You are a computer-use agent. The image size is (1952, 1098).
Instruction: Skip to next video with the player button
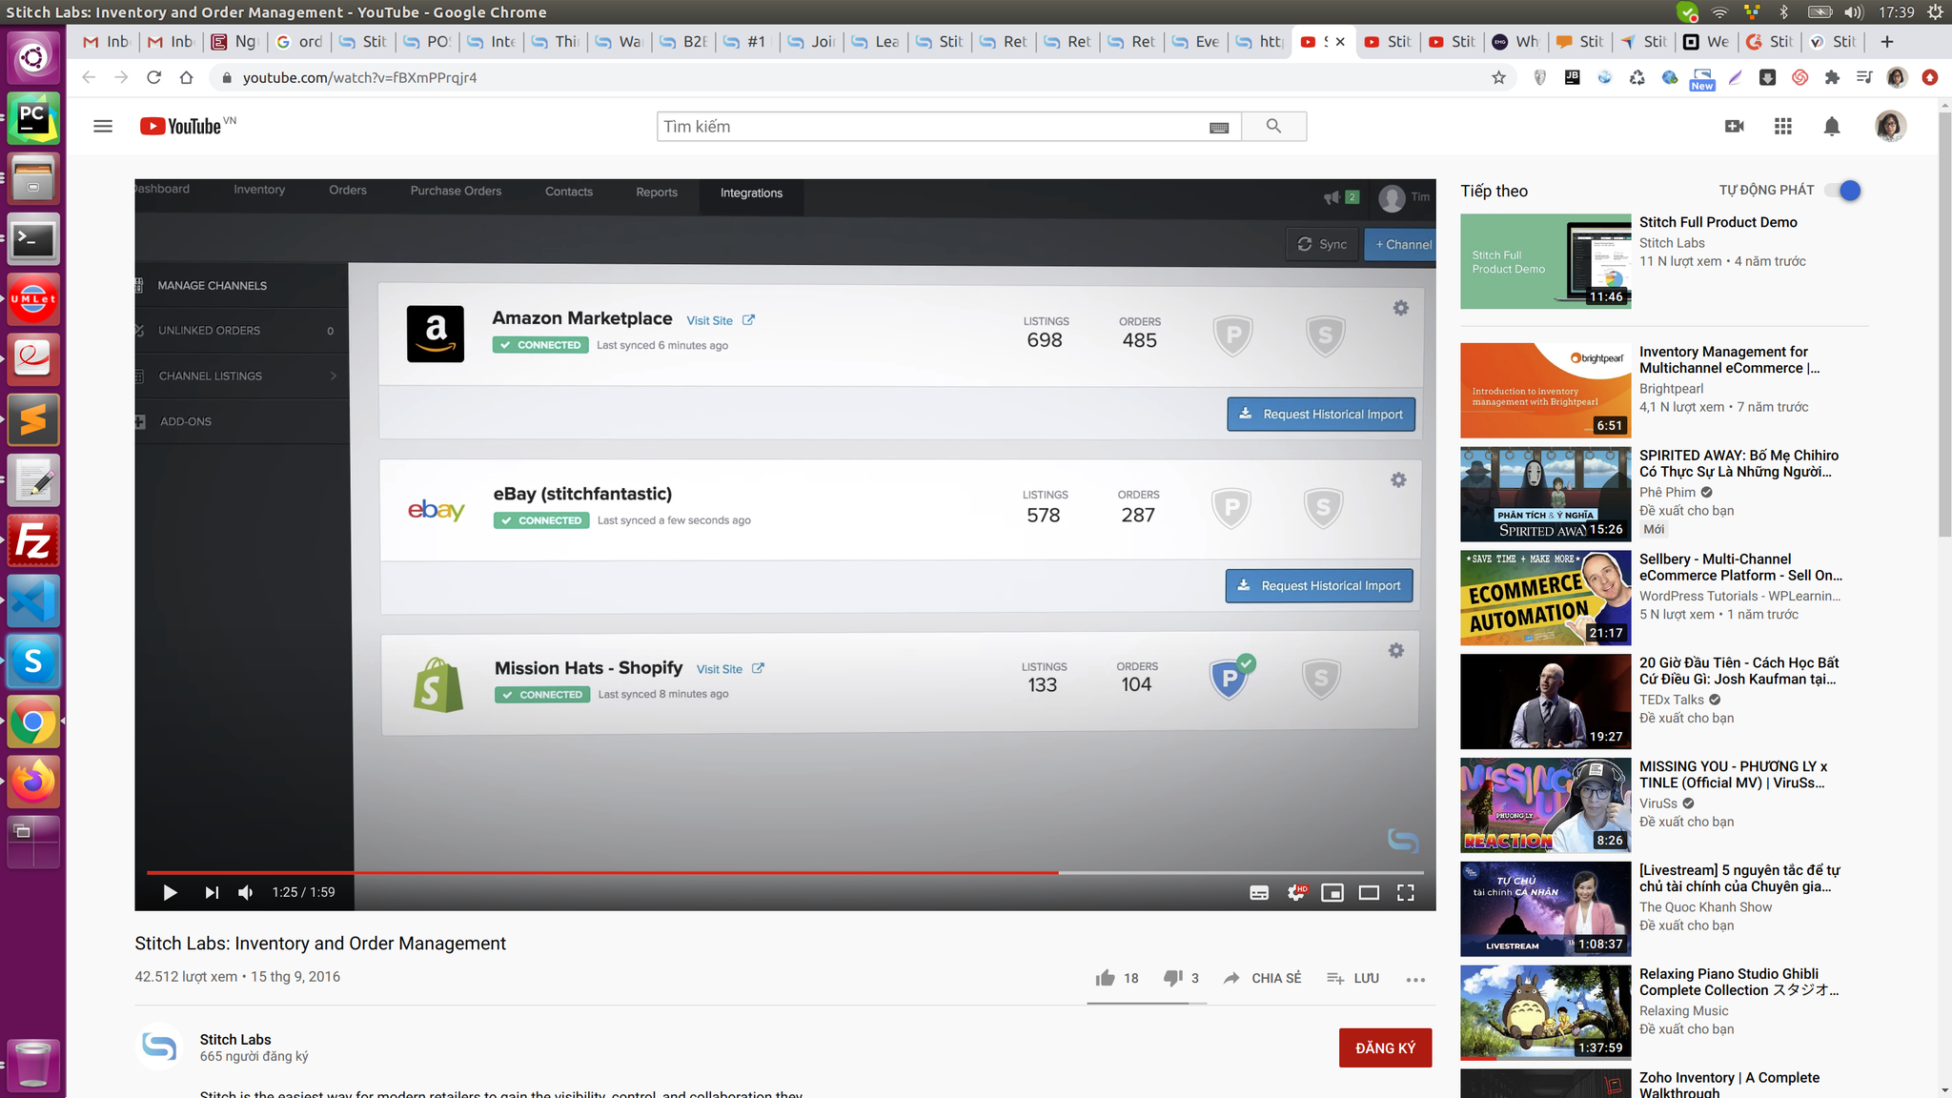pyautogui.click(x=212, y=892)
